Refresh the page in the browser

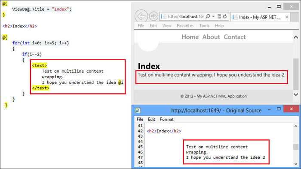tap(225, 16)
